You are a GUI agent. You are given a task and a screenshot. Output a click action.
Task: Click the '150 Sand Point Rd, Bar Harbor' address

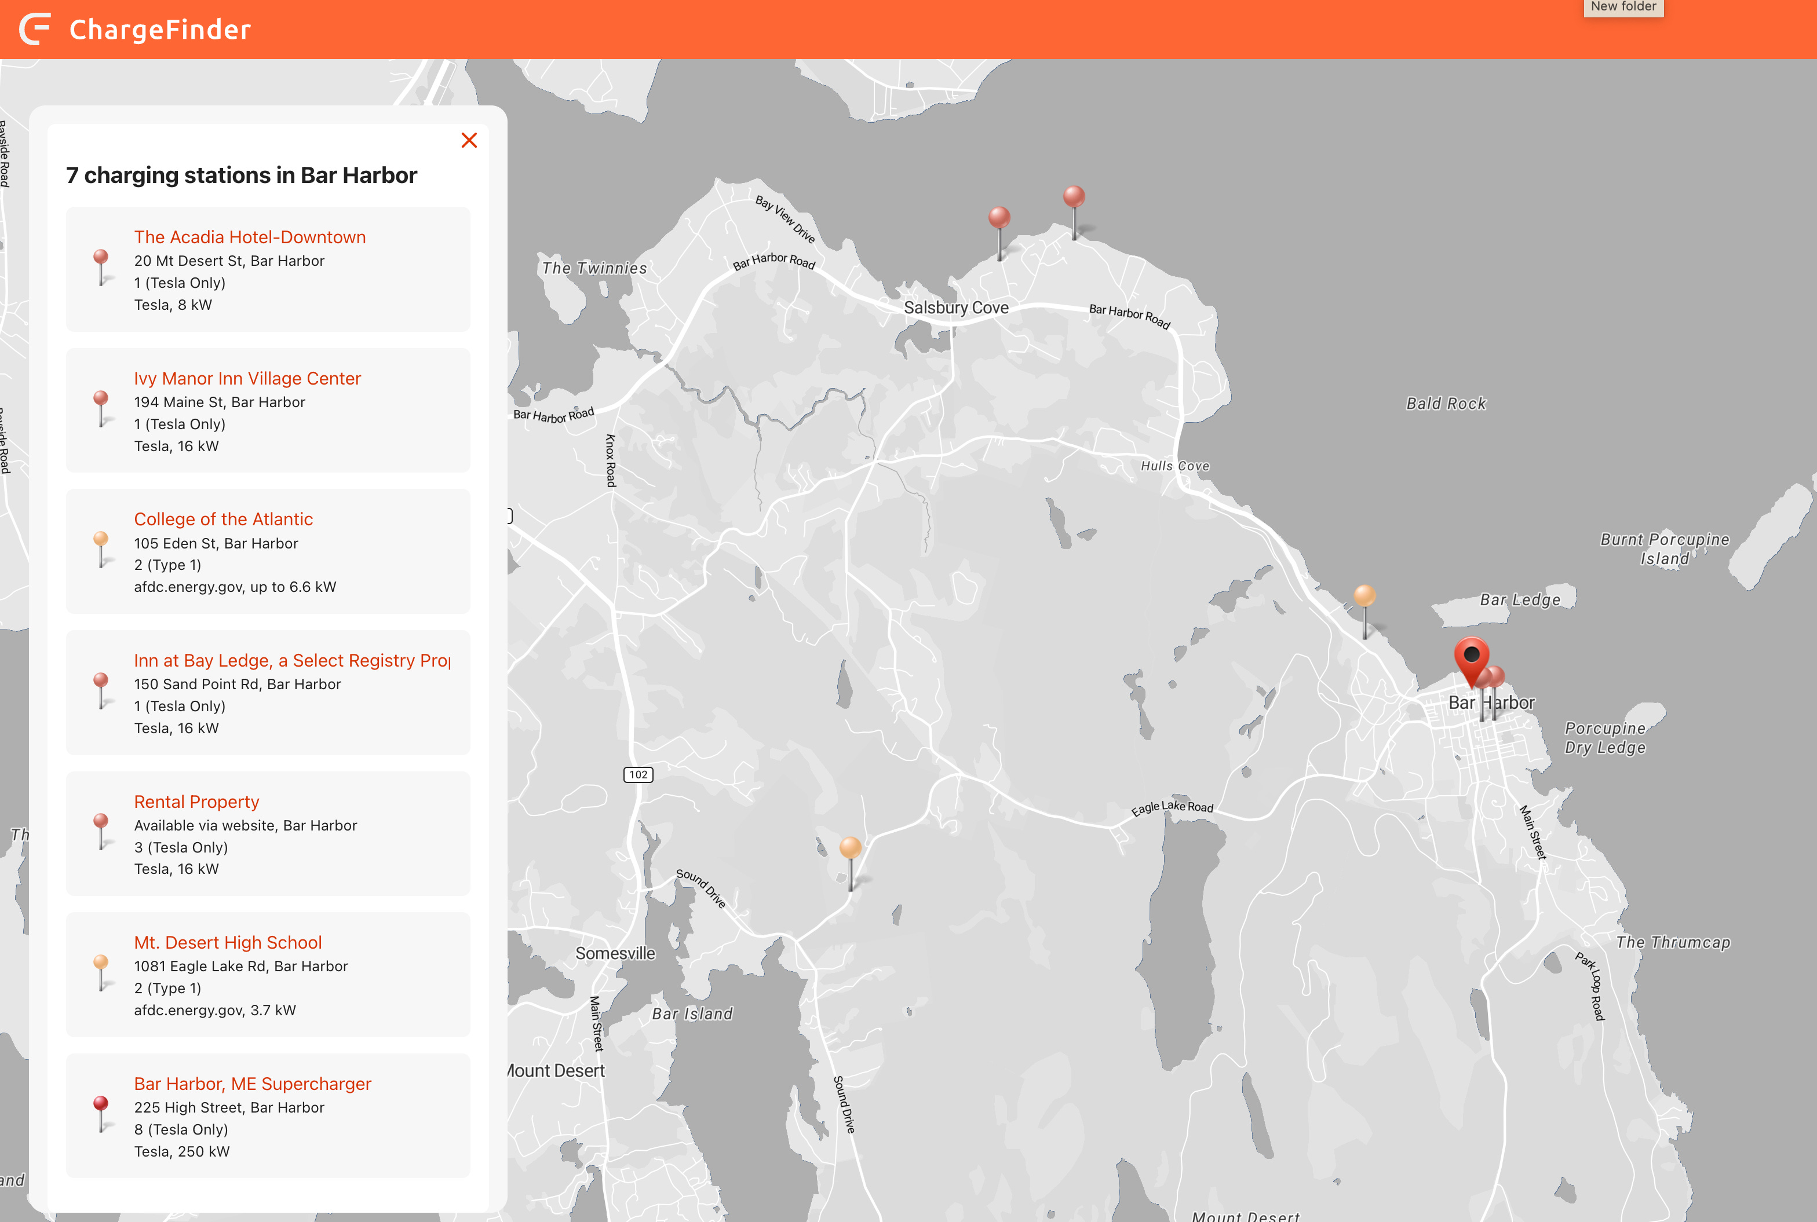(x=238, y=683)
